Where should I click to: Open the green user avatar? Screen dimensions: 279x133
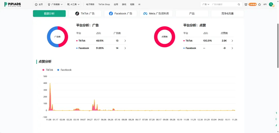tap(271, 4)
